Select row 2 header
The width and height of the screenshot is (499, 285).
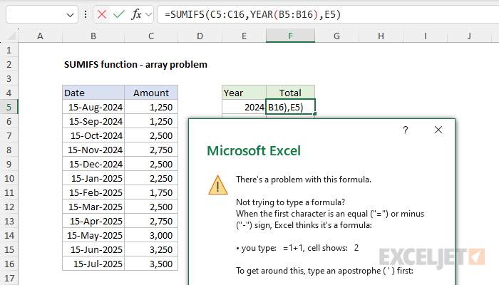point(9,65)
